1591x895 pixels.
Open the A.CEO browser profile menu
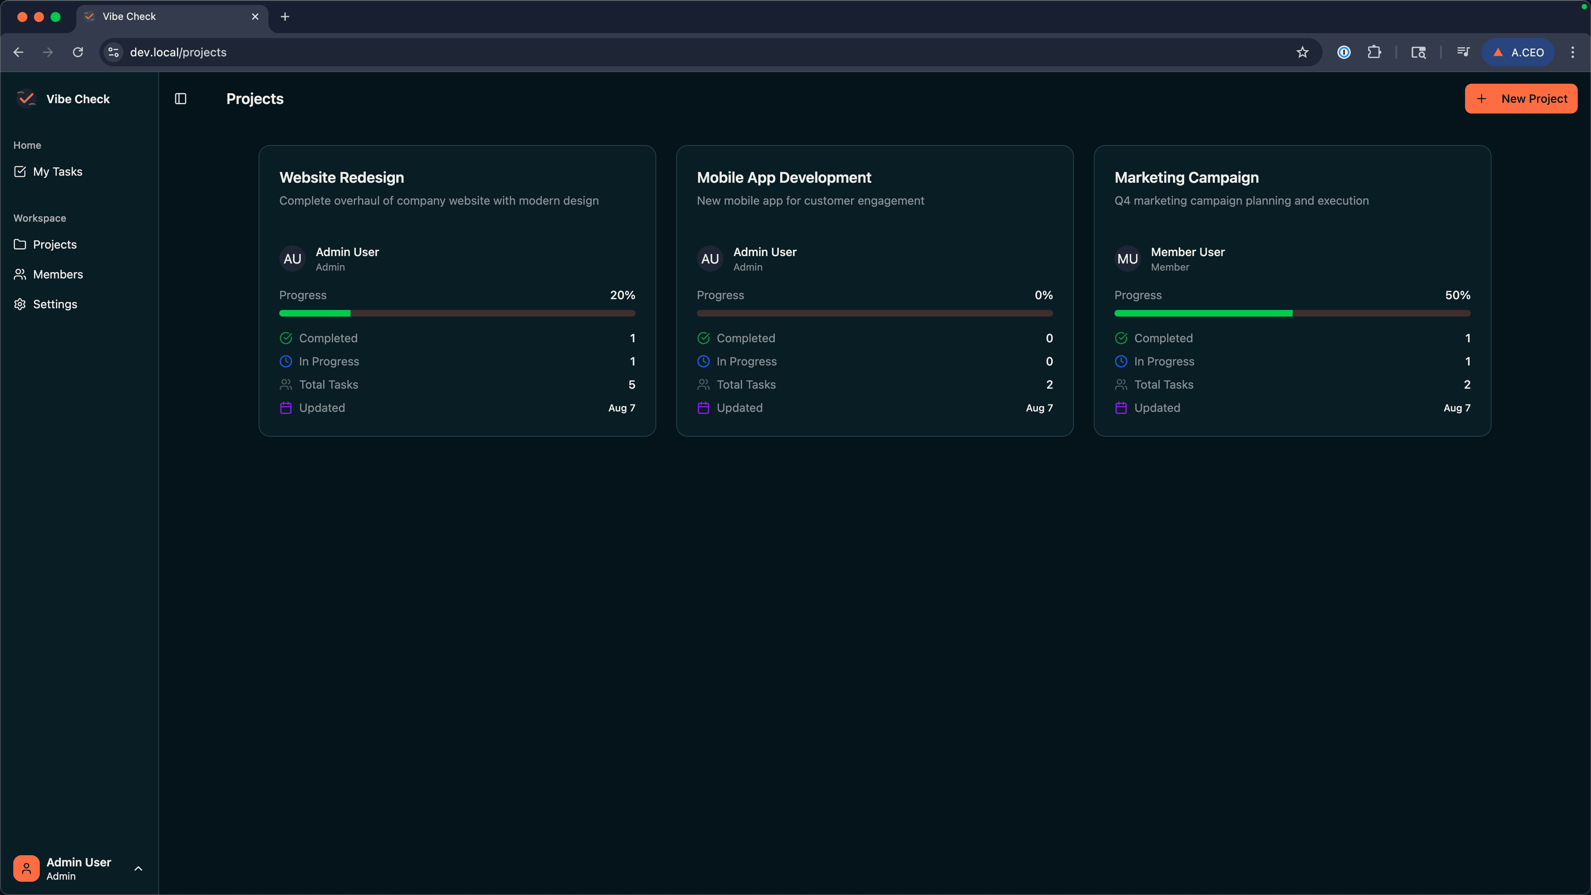tap(1518, 53)
